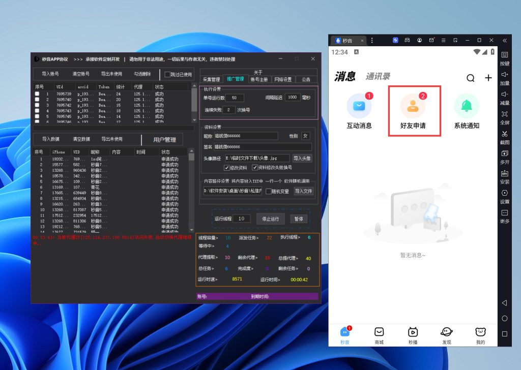Click down arrow of account list scrollbar
Image resolution: width=521 pixels, height=370 pixels.
[194, 119]
